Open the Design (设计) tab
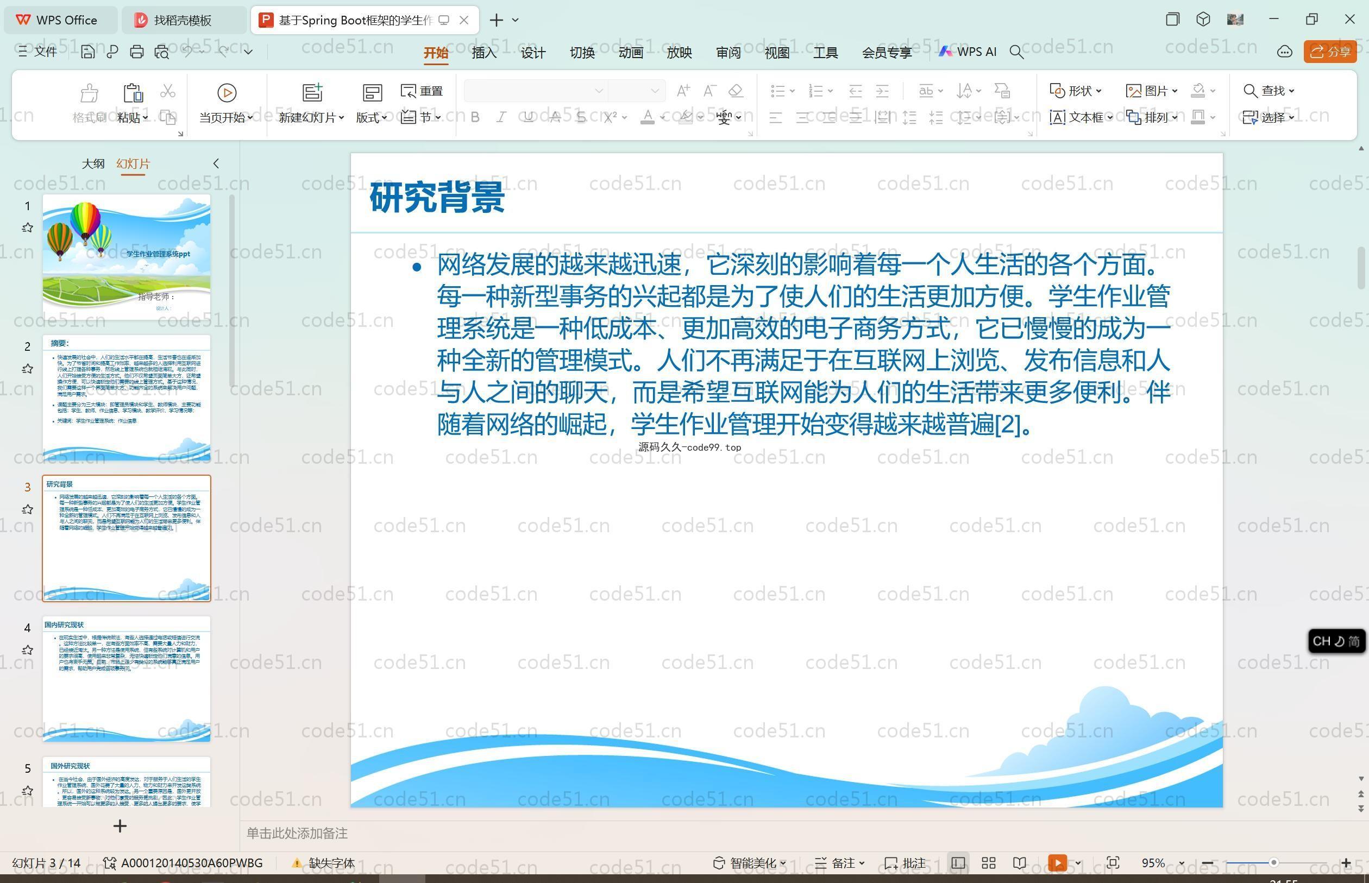1369x883 pixels. pyautogui.click(x=533, y=52)
